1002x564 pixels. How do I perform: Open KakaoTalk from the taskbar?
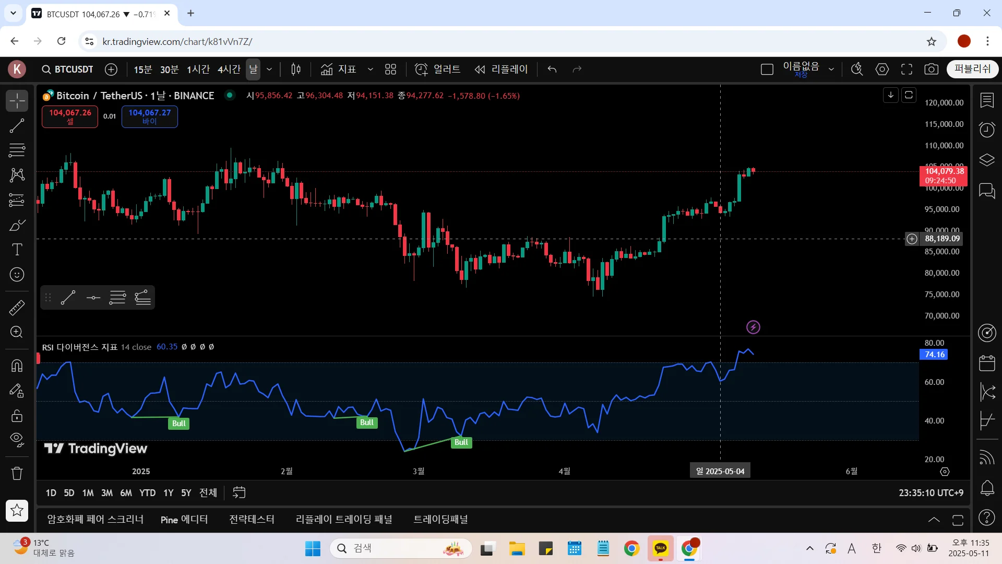[x=660, y=548]
